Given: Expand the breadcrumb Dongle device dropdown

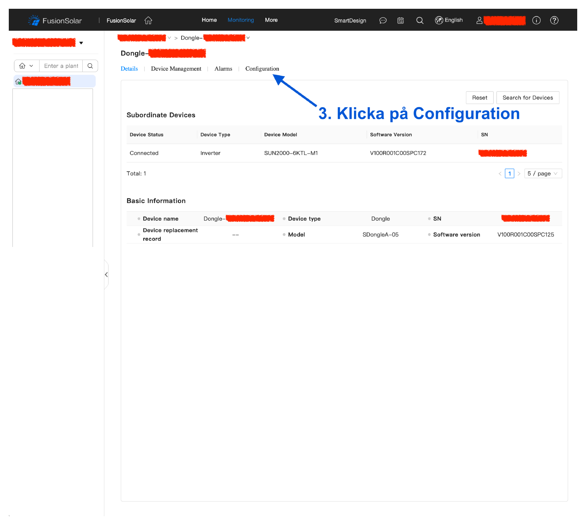Looking at the screenshot, I should pyautogui.click(x=248, y=38).
